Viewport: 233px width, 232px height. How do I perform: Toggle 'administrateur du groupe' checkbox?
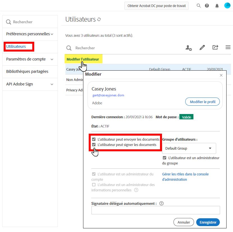(165, 158)
